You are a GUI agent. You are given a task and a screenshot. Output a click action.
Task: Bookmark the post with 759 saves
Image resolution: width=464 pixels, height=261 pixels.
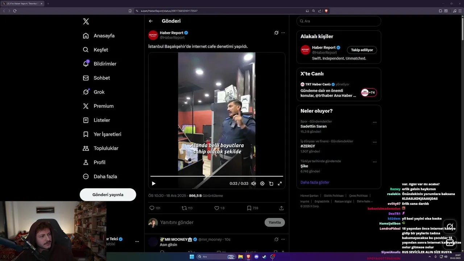(252, 208)
